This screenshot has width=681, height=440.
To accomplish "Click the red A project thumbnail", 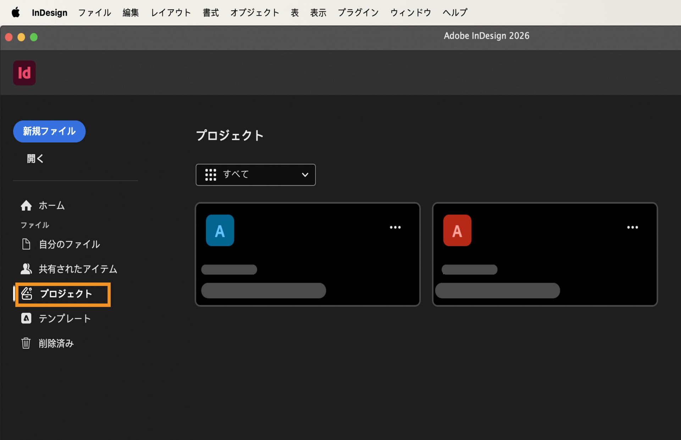I will [x=457, y=230].
